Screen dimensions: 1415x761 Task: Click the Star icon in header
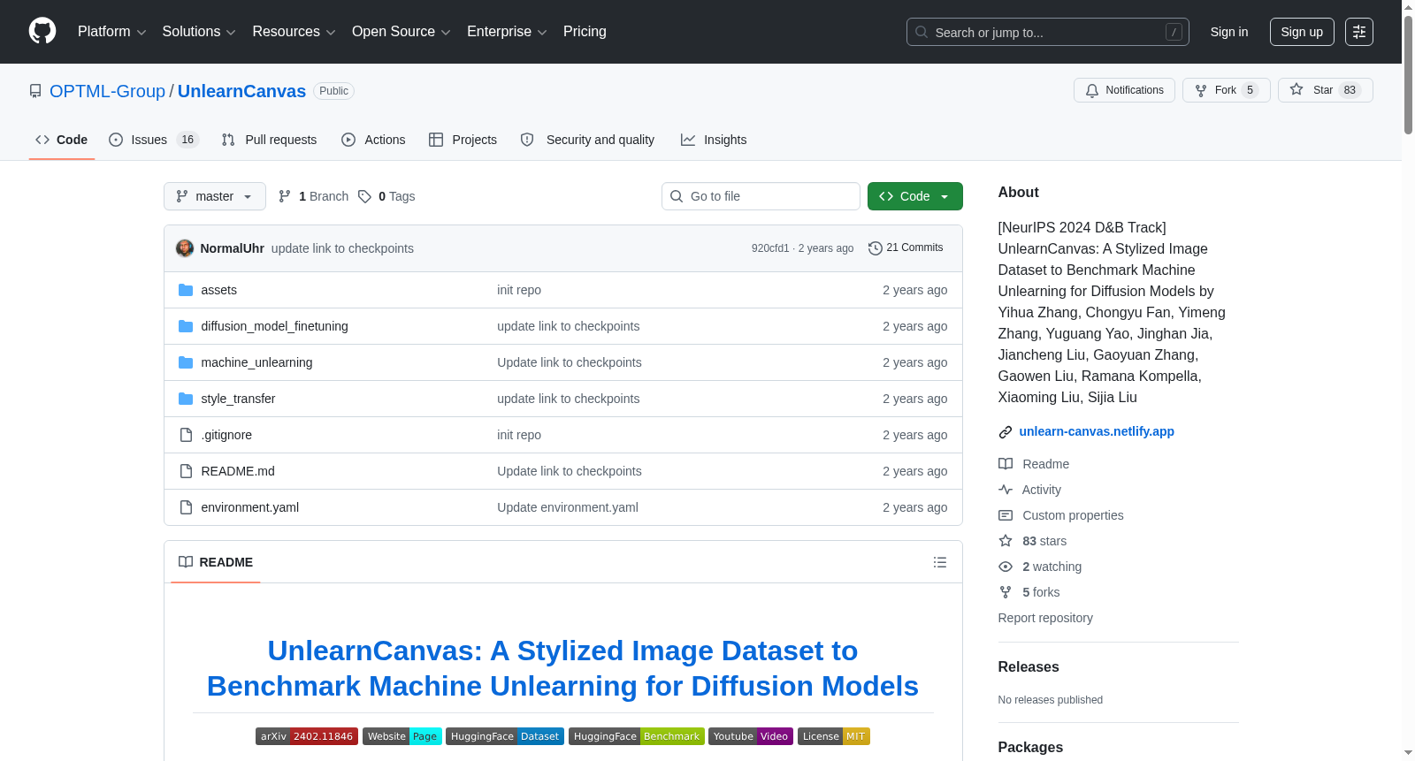tap(1296, 89)
